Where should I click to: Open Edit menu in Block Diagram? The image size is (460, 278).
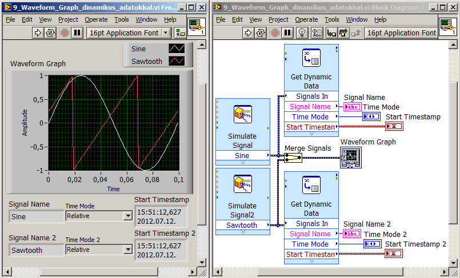(237, 19)
